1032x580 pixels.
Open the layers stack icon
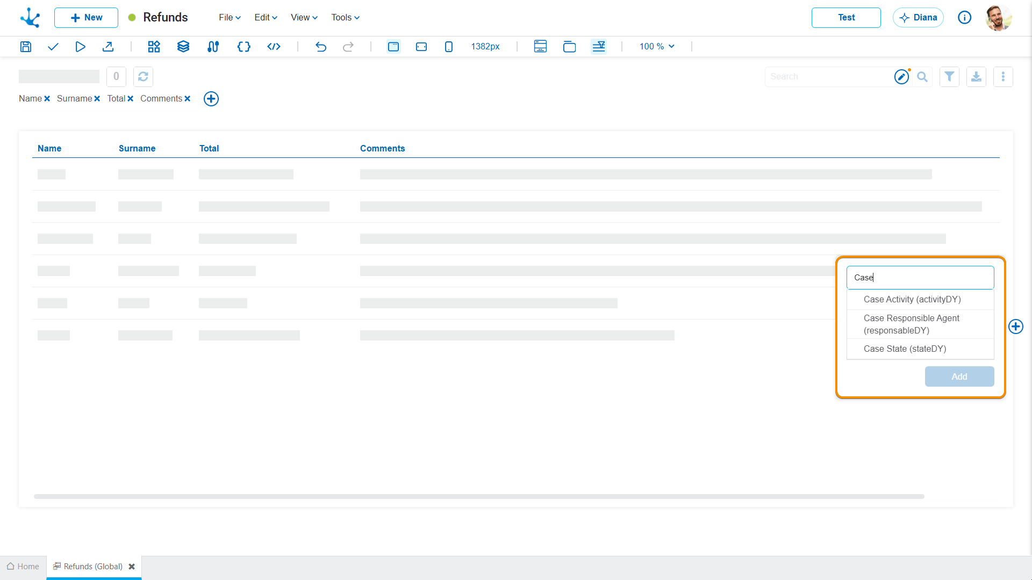pyautogui.click(x=183, y=47)
